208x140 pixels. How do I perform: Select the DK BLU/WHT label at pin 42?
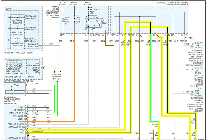[x=37, y=131]
